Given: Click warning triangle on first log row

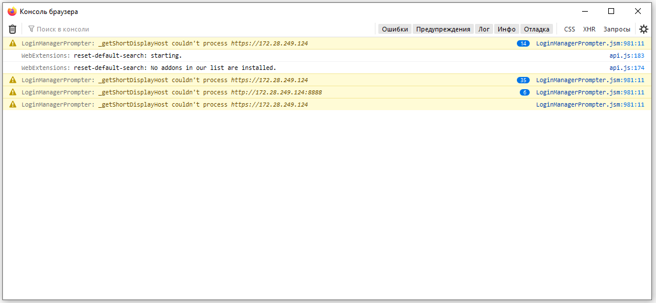Looking at the screenshot, I should point(13,43).
